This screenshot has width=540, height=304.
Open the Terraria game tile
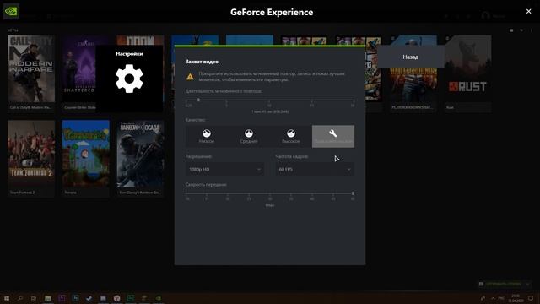coord(86,158)
